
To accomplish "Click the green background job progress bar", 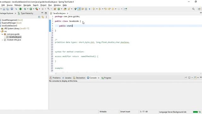I will click(195, 112).
